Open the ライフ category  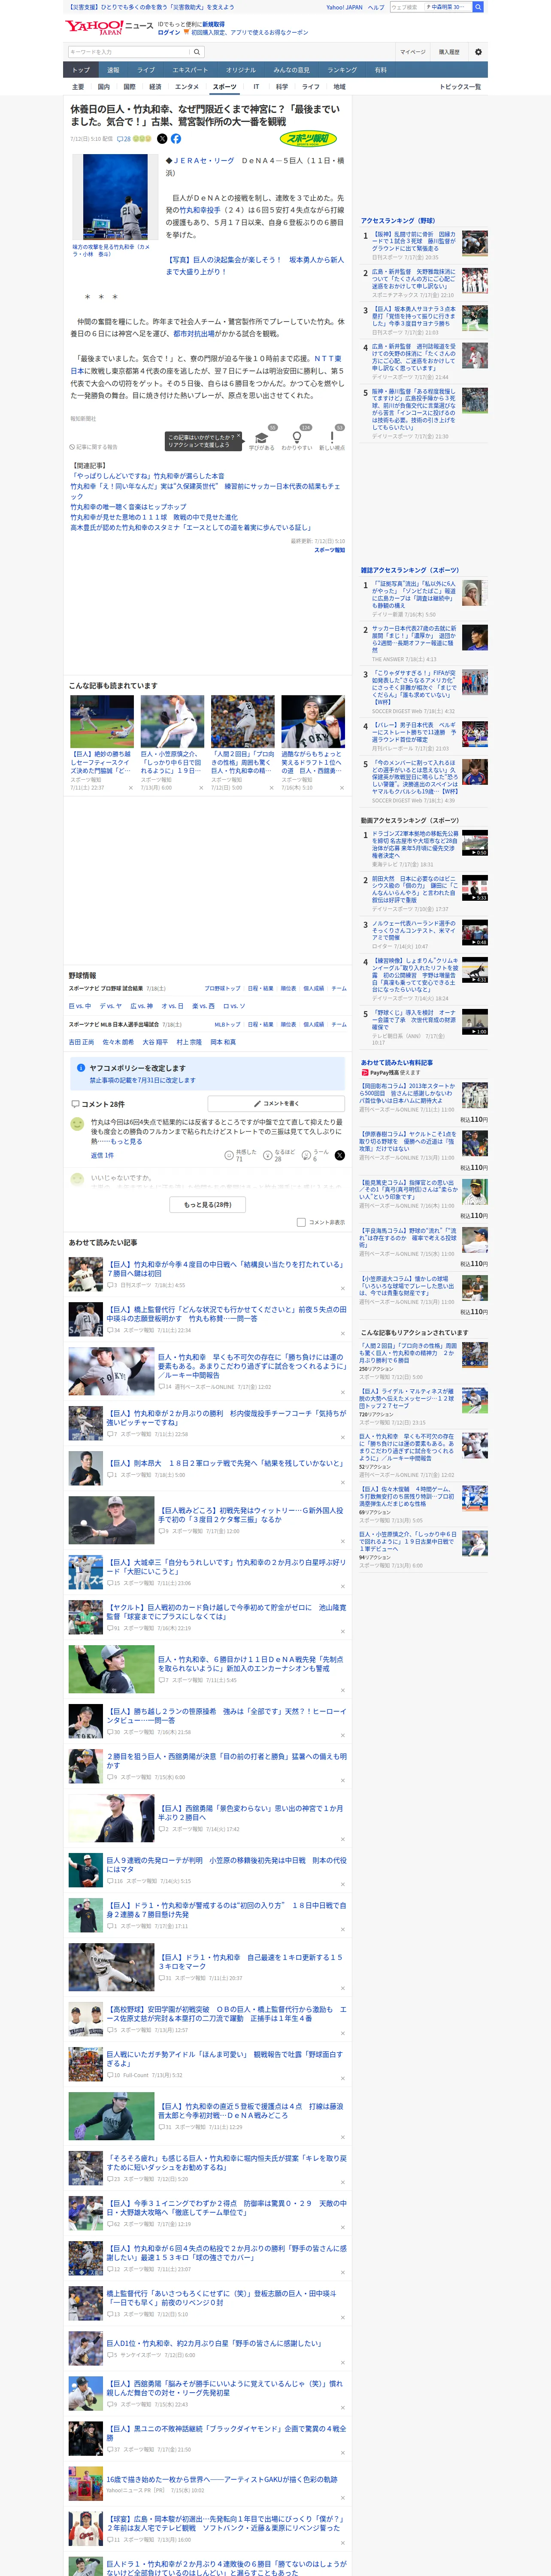click(311, 87)
